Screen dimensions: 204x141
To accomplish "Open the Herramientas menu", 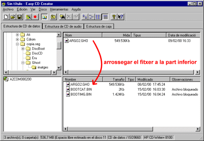I will pos(59,10).
